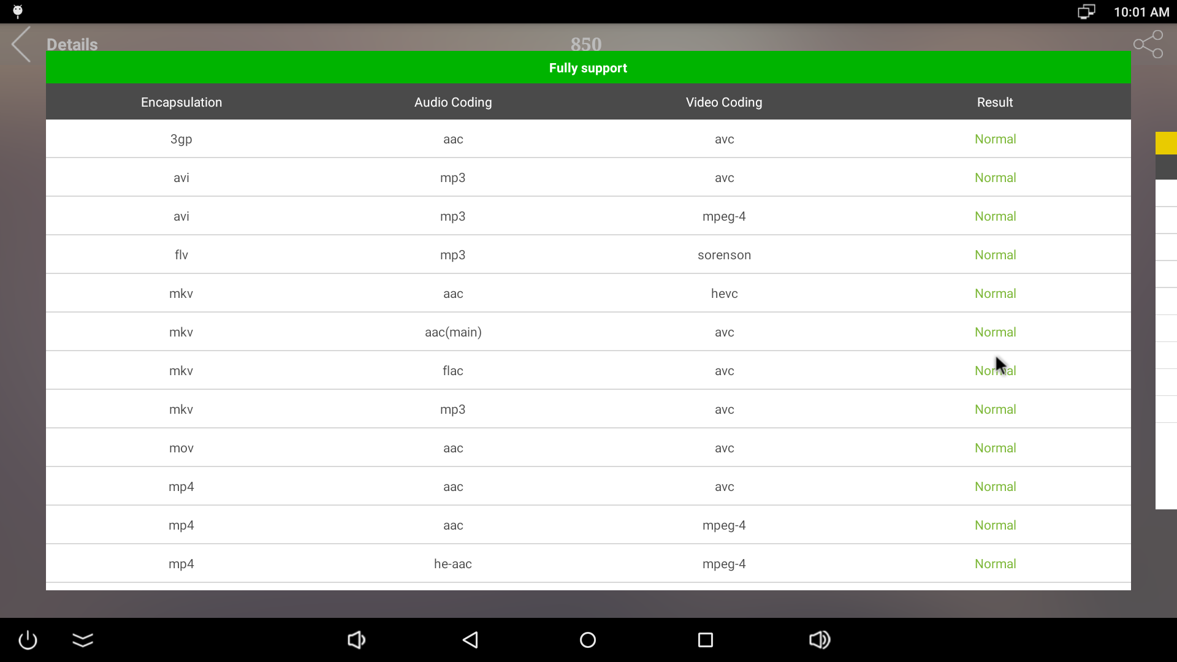Click the power button icon

point(28,639)
